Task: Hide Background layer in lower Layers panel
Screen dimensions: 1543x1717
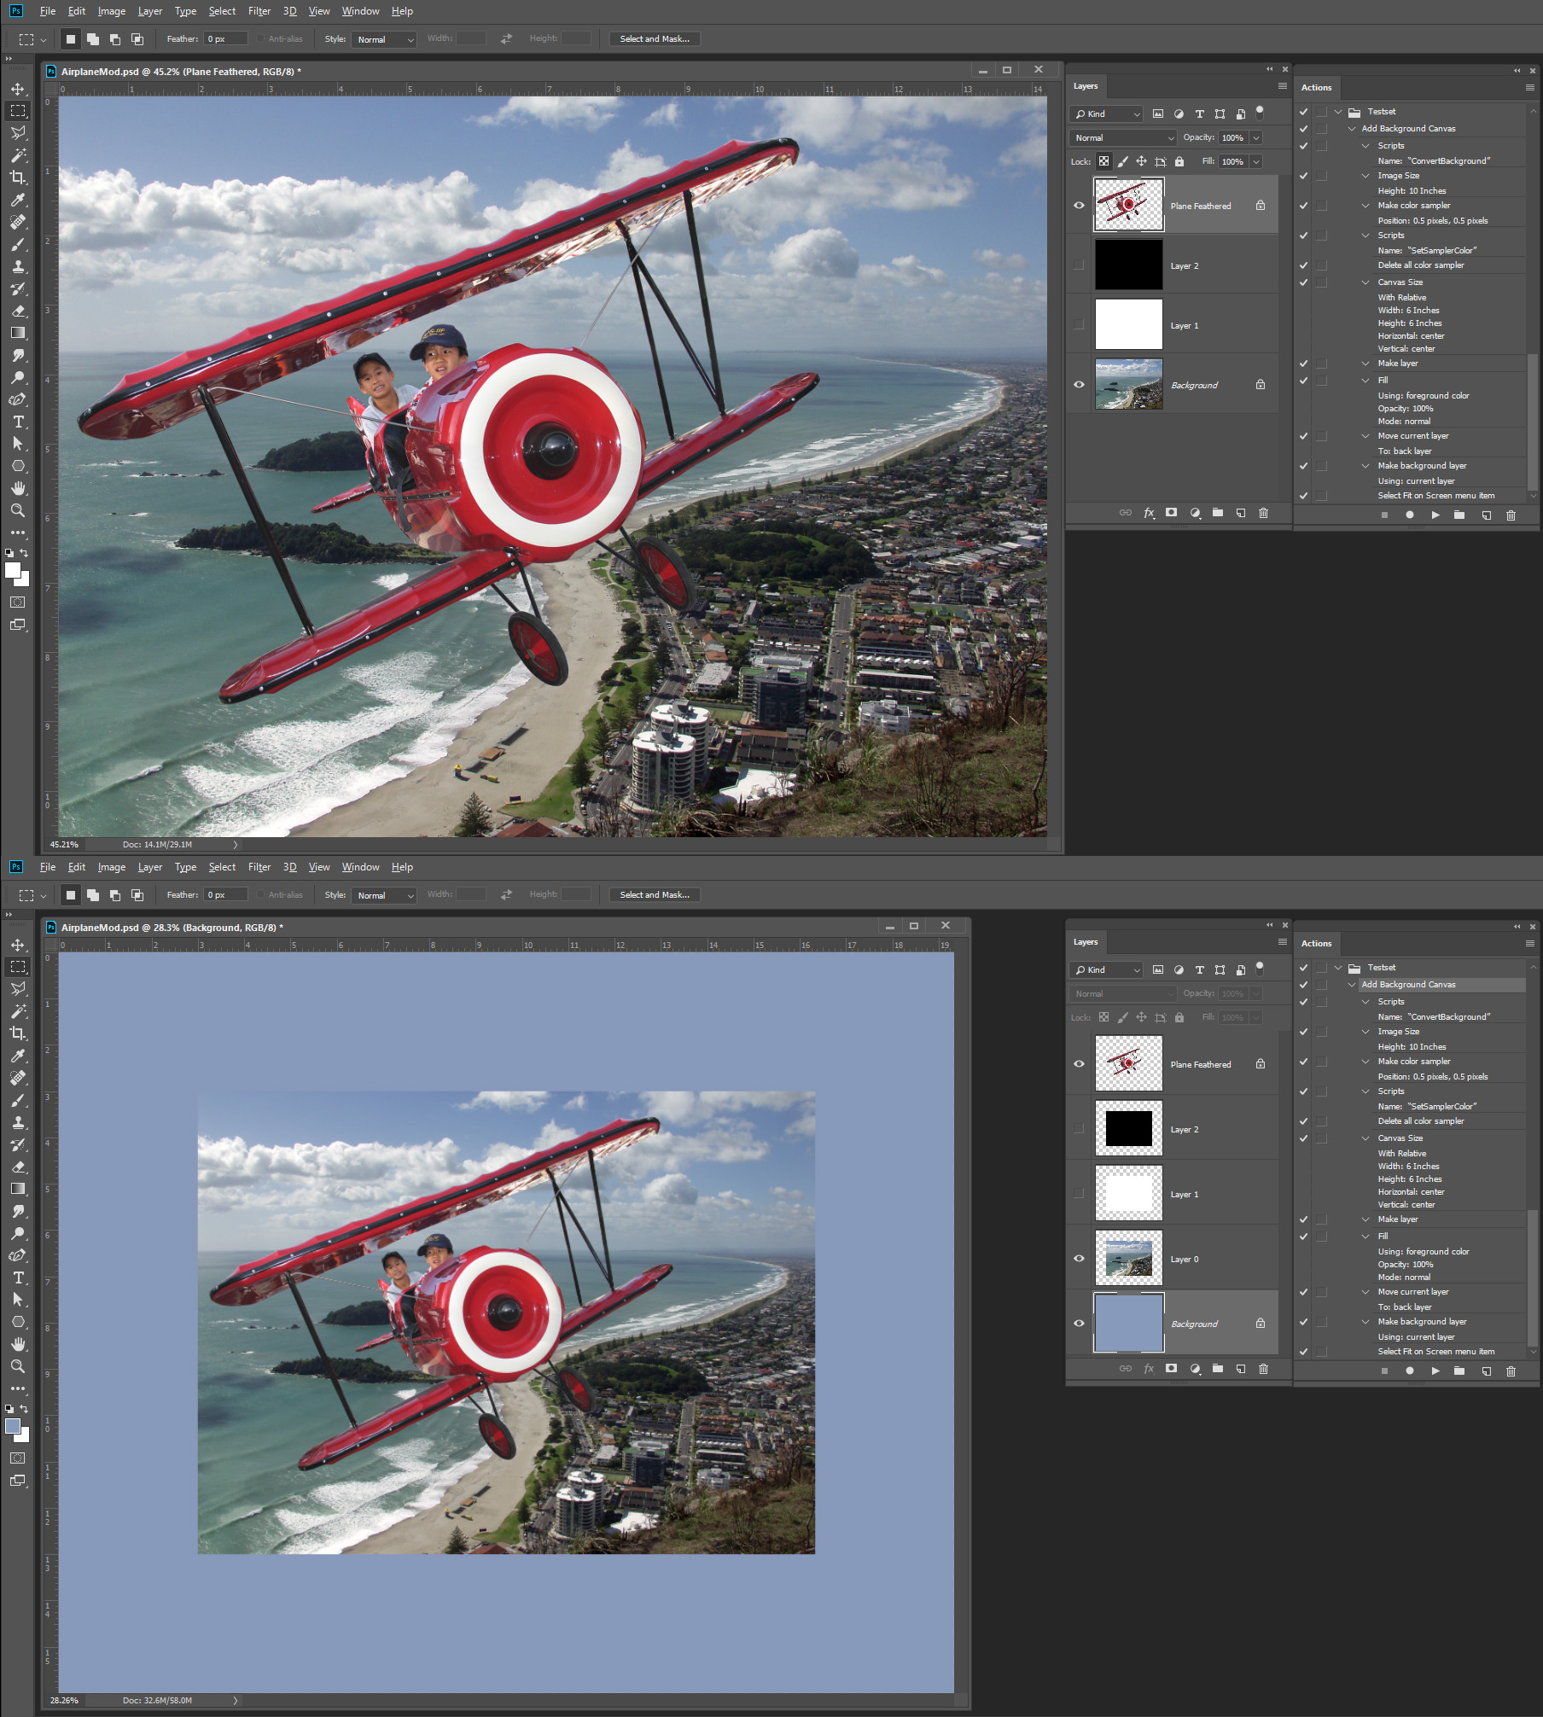Action: pos(1079,1323)
